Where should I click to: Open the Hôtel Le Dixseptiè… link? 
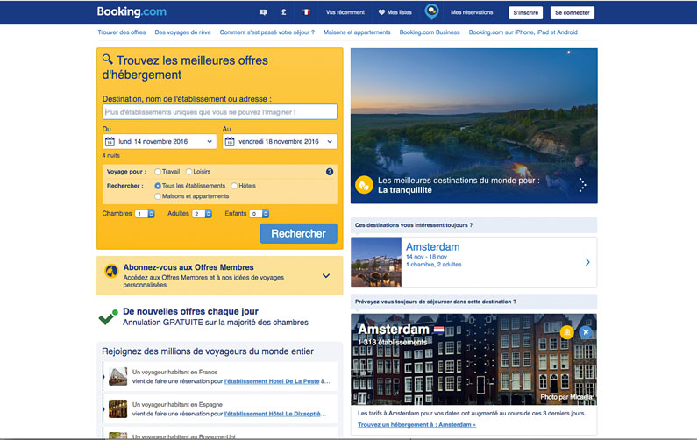[x=272, y=414]
